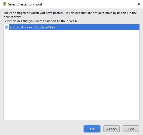This screenshot has width=143, height=135.
Task: Cancel the class import dialog
Action: [111, 129]
